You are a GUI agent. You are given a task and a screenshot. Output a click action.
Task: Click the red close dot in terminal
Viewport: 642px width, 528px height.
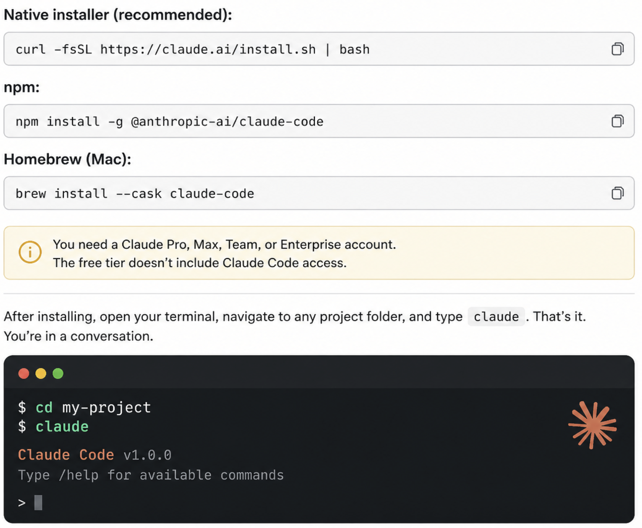point(24,373)
